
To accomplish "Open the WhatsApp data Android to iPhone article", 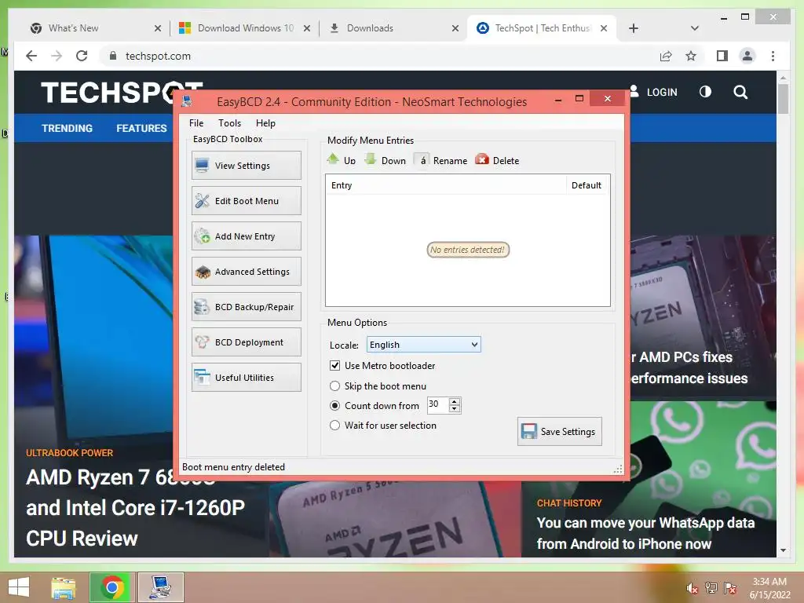I will coord(645,533).
